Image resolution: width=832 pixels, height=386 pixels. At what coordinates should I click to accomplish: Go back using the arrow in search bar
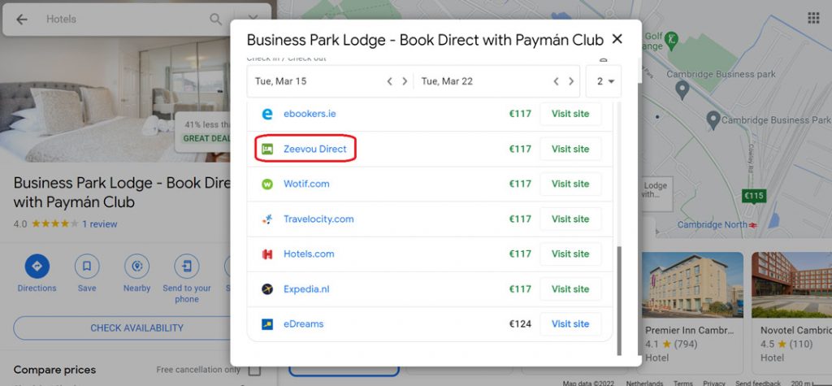point(21,20)
